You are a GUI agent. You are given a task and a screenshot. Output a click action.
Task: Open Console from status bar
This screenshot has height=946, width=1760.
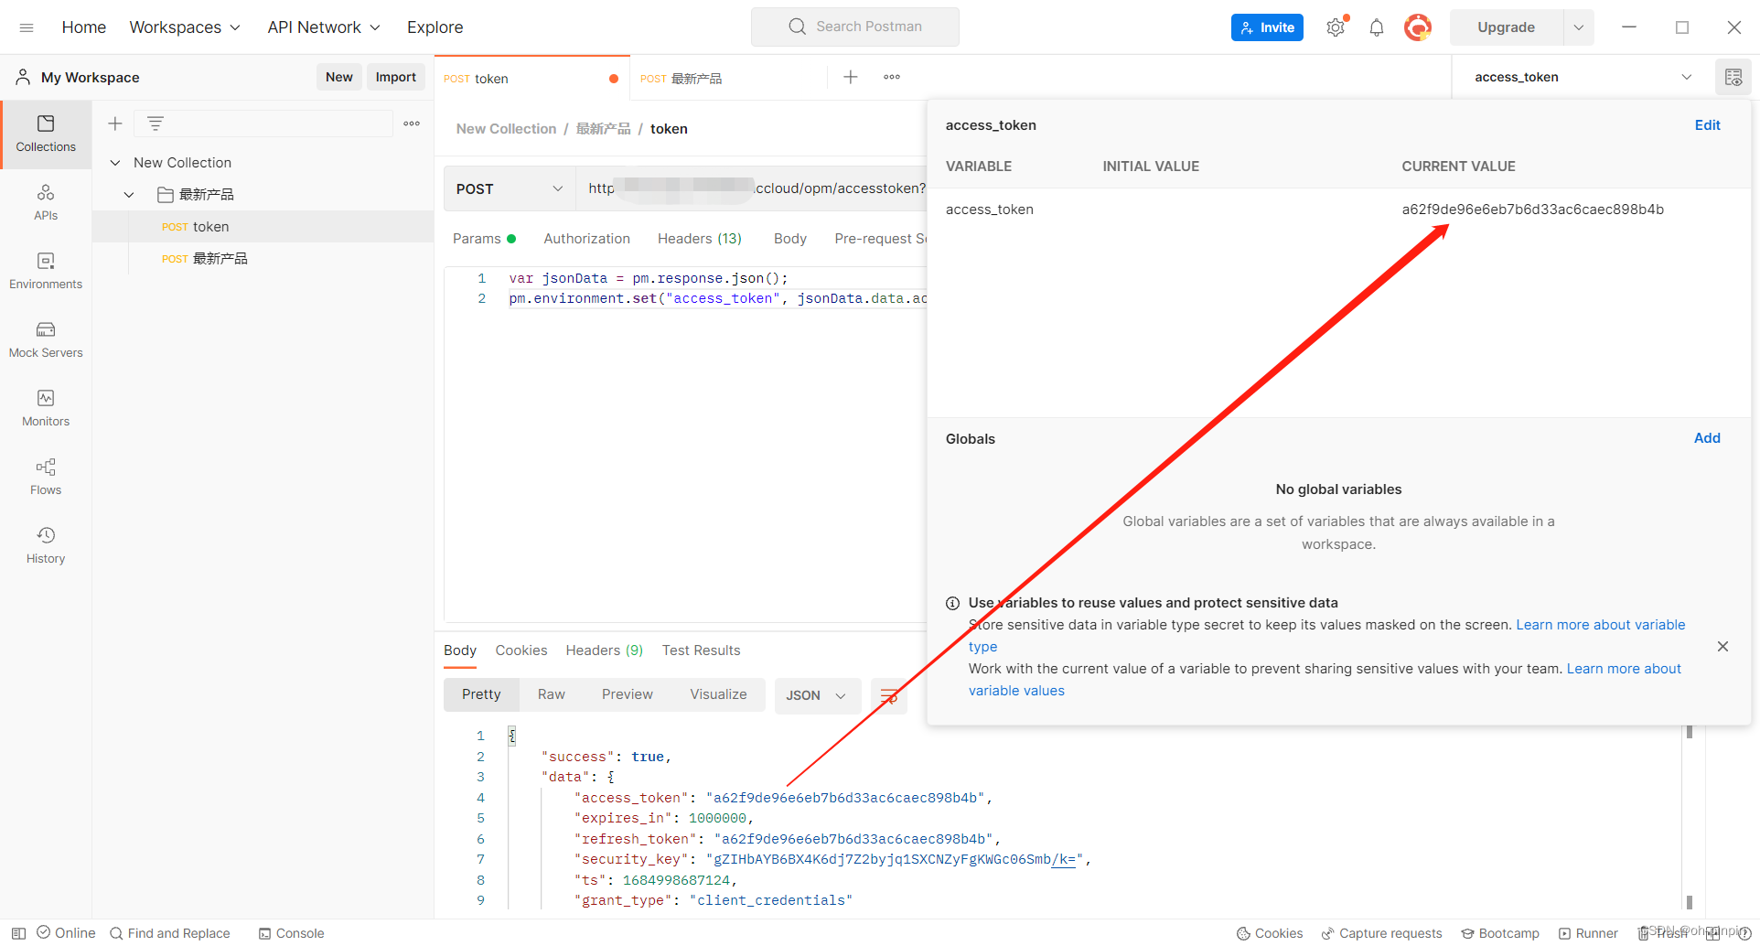coord(291,933)
